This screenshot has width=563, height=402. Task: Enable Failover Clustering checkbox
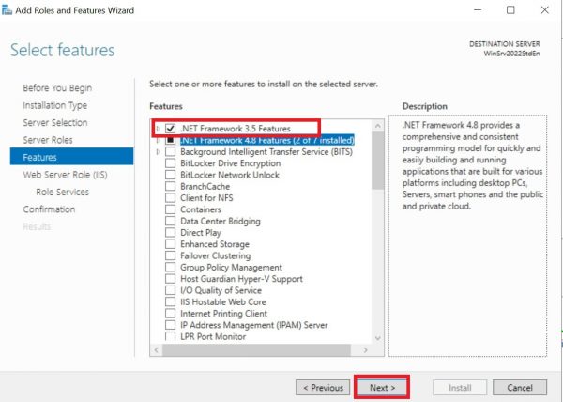pos(170,255)
